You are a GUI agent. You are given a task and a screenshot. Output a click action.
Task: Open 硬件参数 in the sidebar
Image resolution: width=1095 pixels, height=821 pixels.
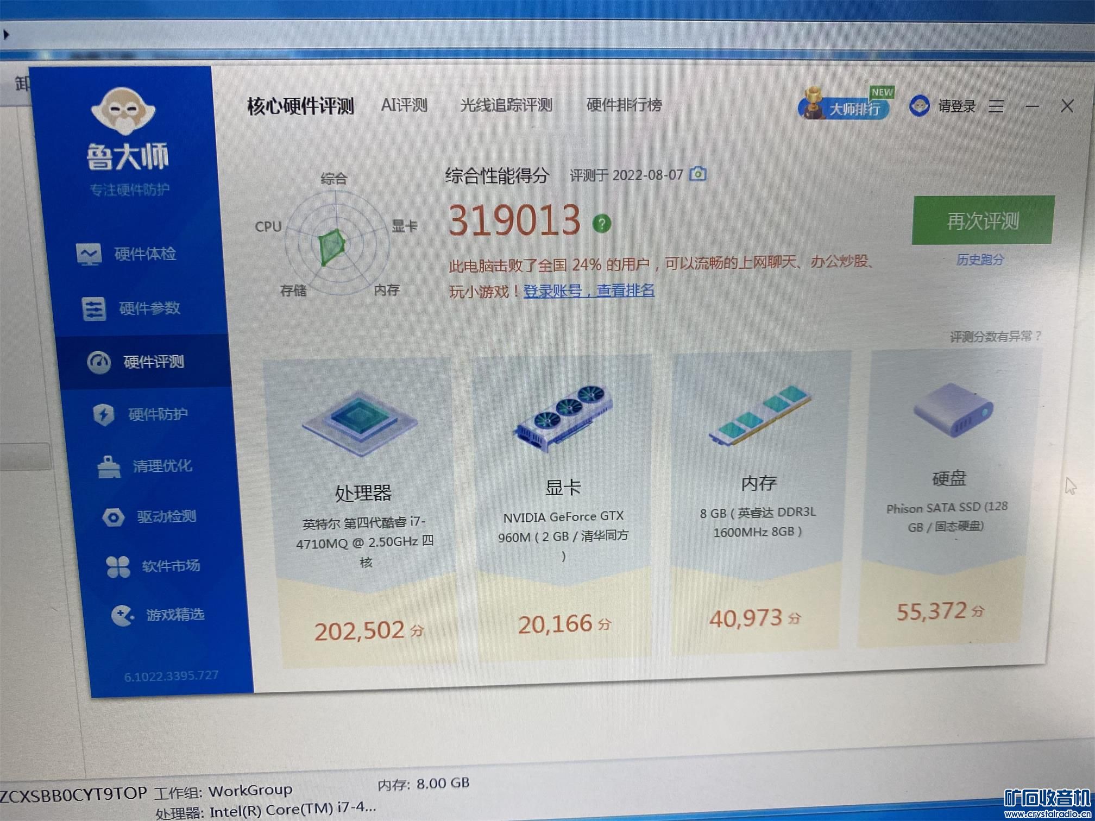coord(131,308)
